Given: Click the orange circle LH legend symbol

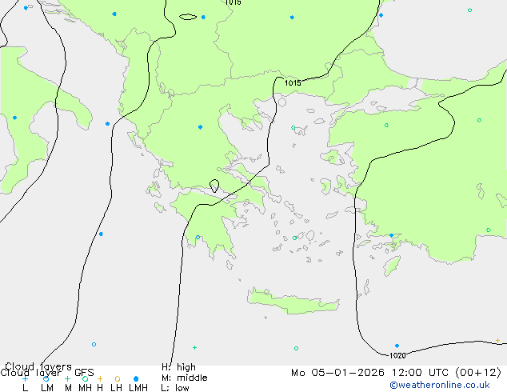Looking at the screenshot, I should pos(118,378).
